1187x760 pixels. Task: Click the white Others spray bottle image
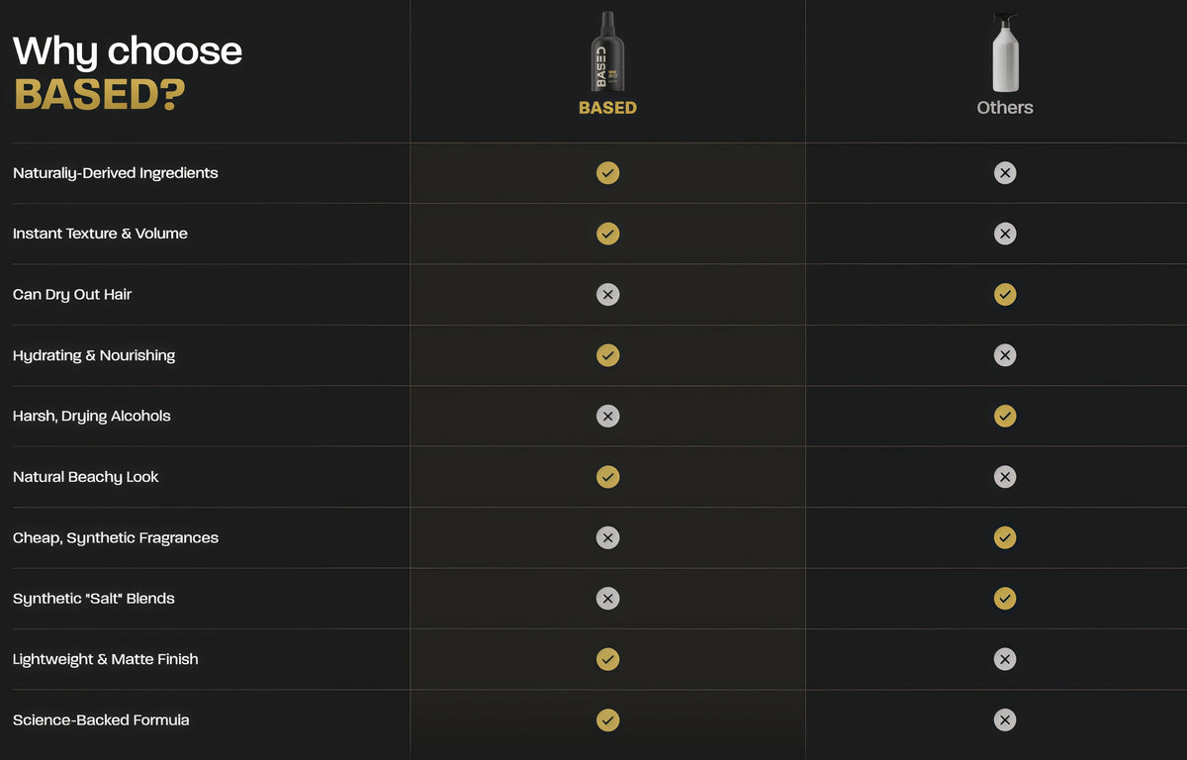click(x=1005, y=51)
